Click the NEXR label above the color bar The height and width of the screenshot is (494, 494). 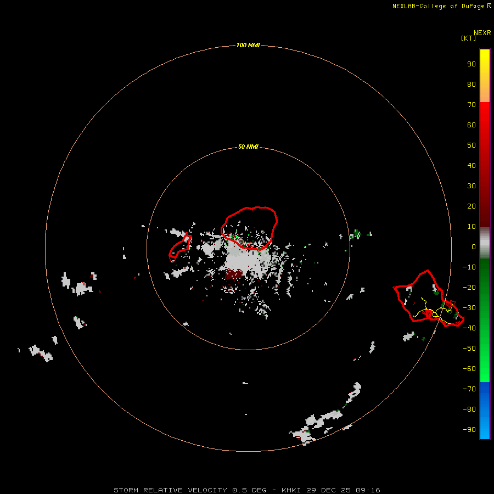pos(482,33)
